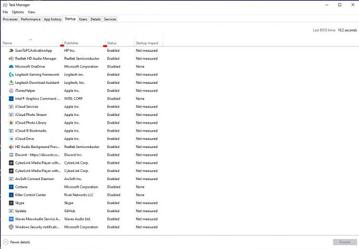Click the Skype startup icon
This screenshot has width=359, height=249.
11,203
